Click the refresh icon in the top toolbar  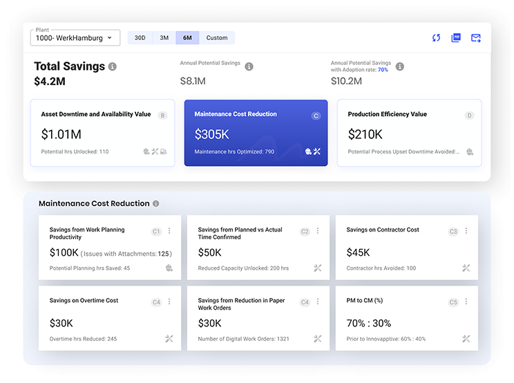pos(436,38)
